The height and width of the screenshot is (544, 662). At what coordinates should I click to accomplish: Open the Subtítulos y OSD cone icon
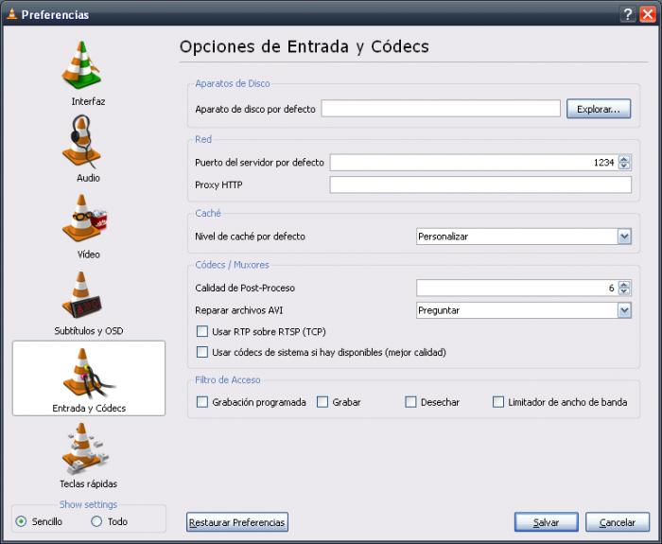81,295
